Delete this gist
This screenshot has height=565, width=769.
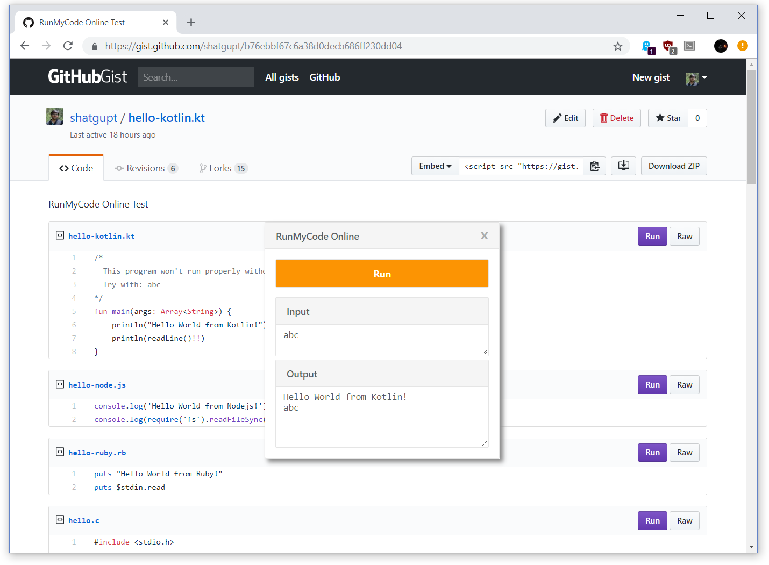tap(616, 118)
